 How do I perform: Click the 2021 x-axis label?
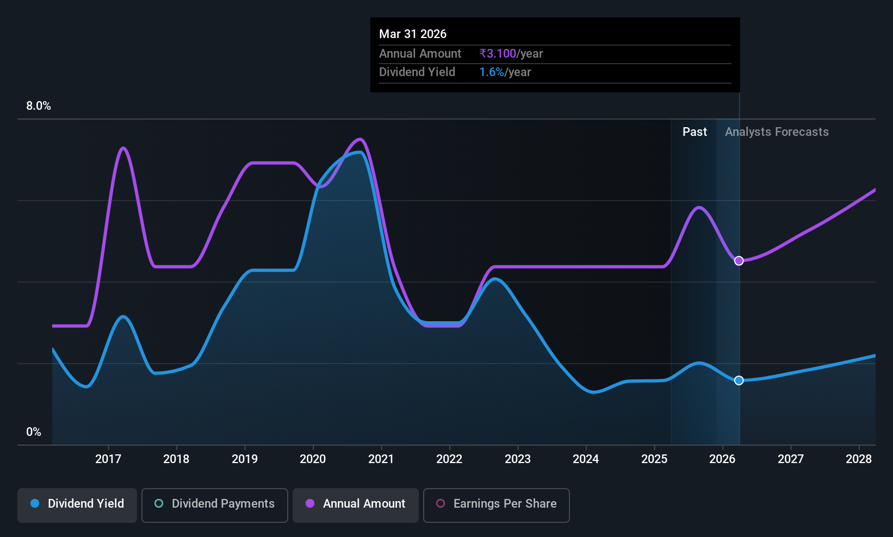[x=381, y=459]
